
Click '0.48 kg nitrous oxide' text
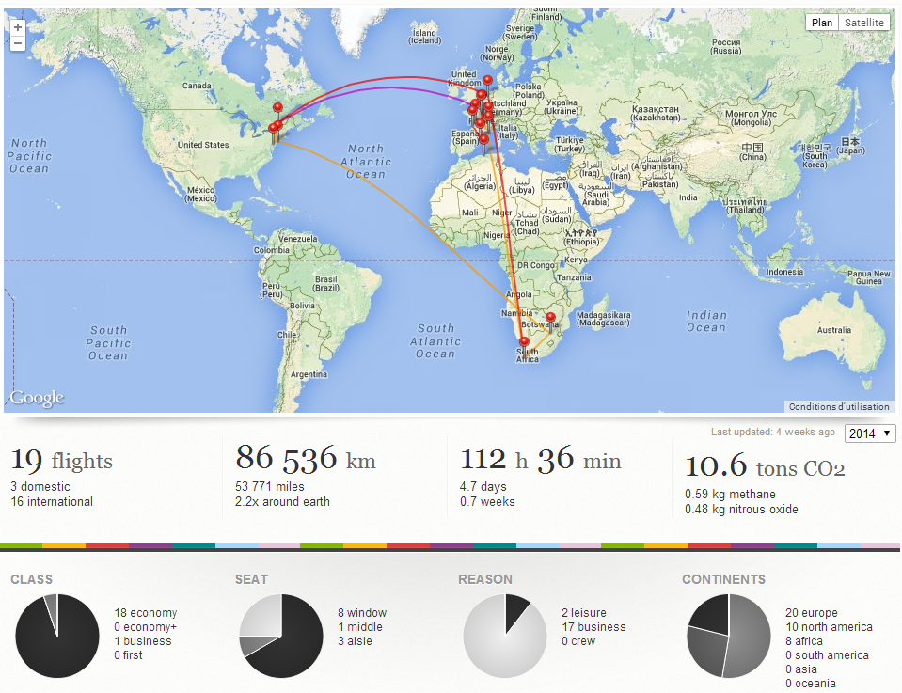pyautogui.click(x=741, y=509)
